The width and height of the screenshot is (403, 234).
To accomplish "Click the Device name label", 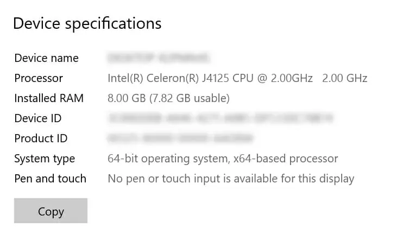I will tap(46, 58).
